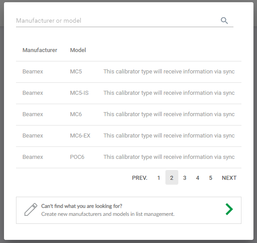Screen dimensions: 257x243
Task: Select the MC5-IS model cell
Action: [x=79, y=93]
